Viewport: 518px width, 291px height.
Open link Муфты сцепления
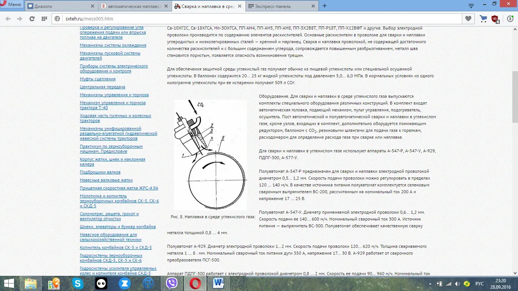(x=97, y=79)
